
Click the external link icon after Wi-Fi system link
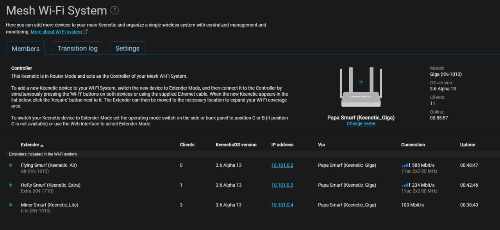(86, 32)
